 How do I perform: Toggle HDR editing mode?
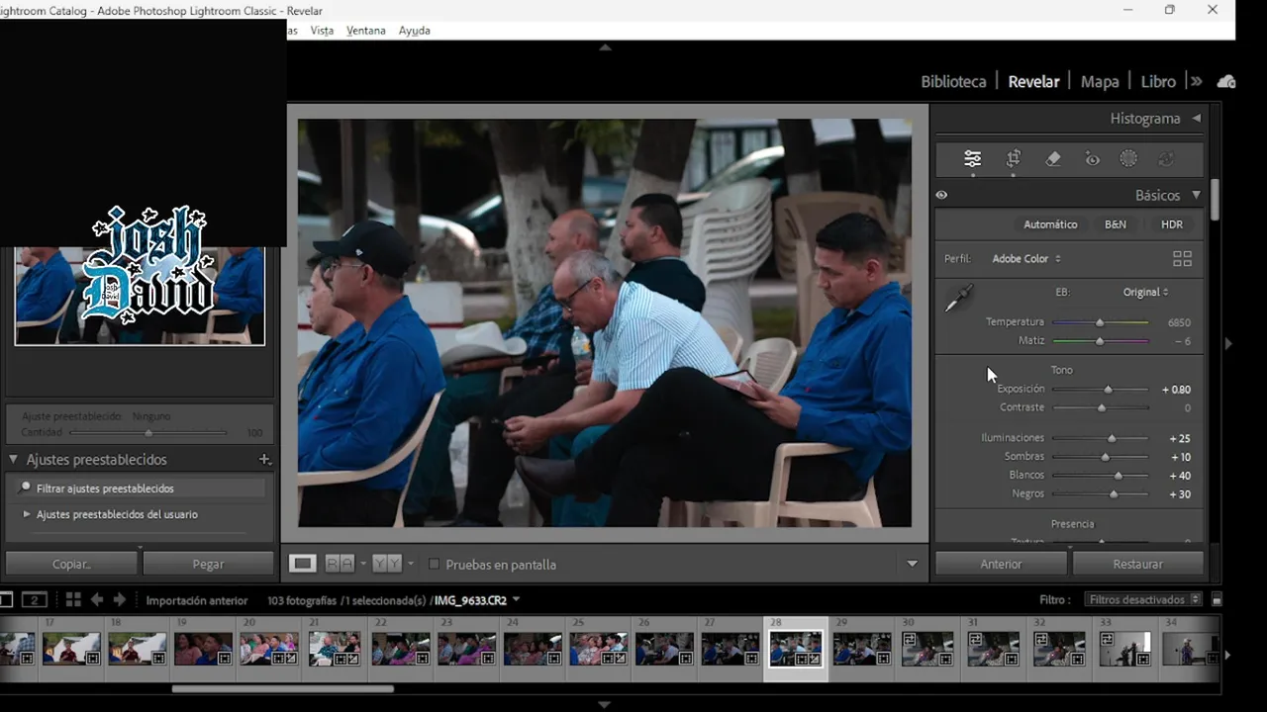pyautogui.click(x=1172, y=224)
